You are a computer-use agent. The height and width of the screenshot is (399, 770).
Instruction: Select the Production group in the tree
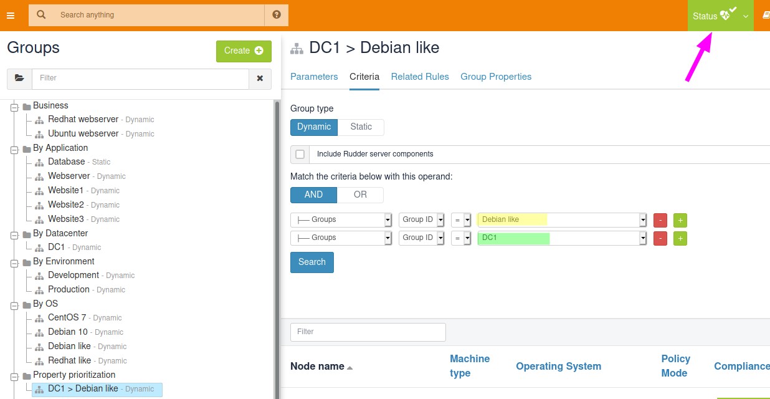[x=69, y=290]
